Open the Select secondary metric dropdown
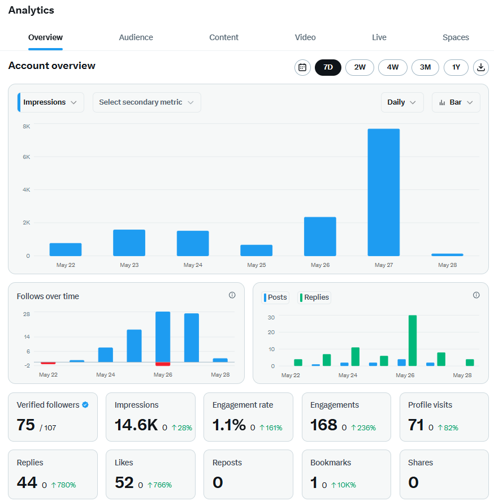This screenshot has height=501, width=494. coord(147,102)
